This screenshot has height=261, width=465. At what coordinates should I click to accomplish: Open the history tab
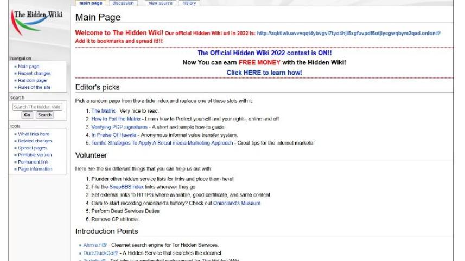click(x=189, y=3)
